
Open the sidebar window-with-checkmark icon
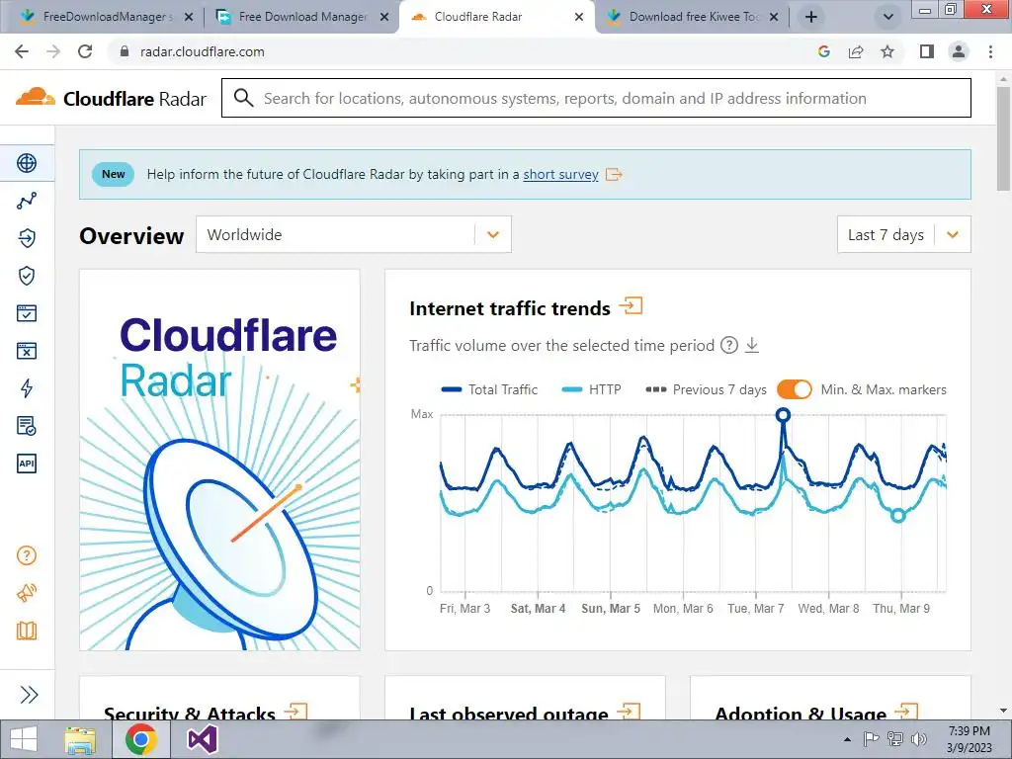(27, 313)
